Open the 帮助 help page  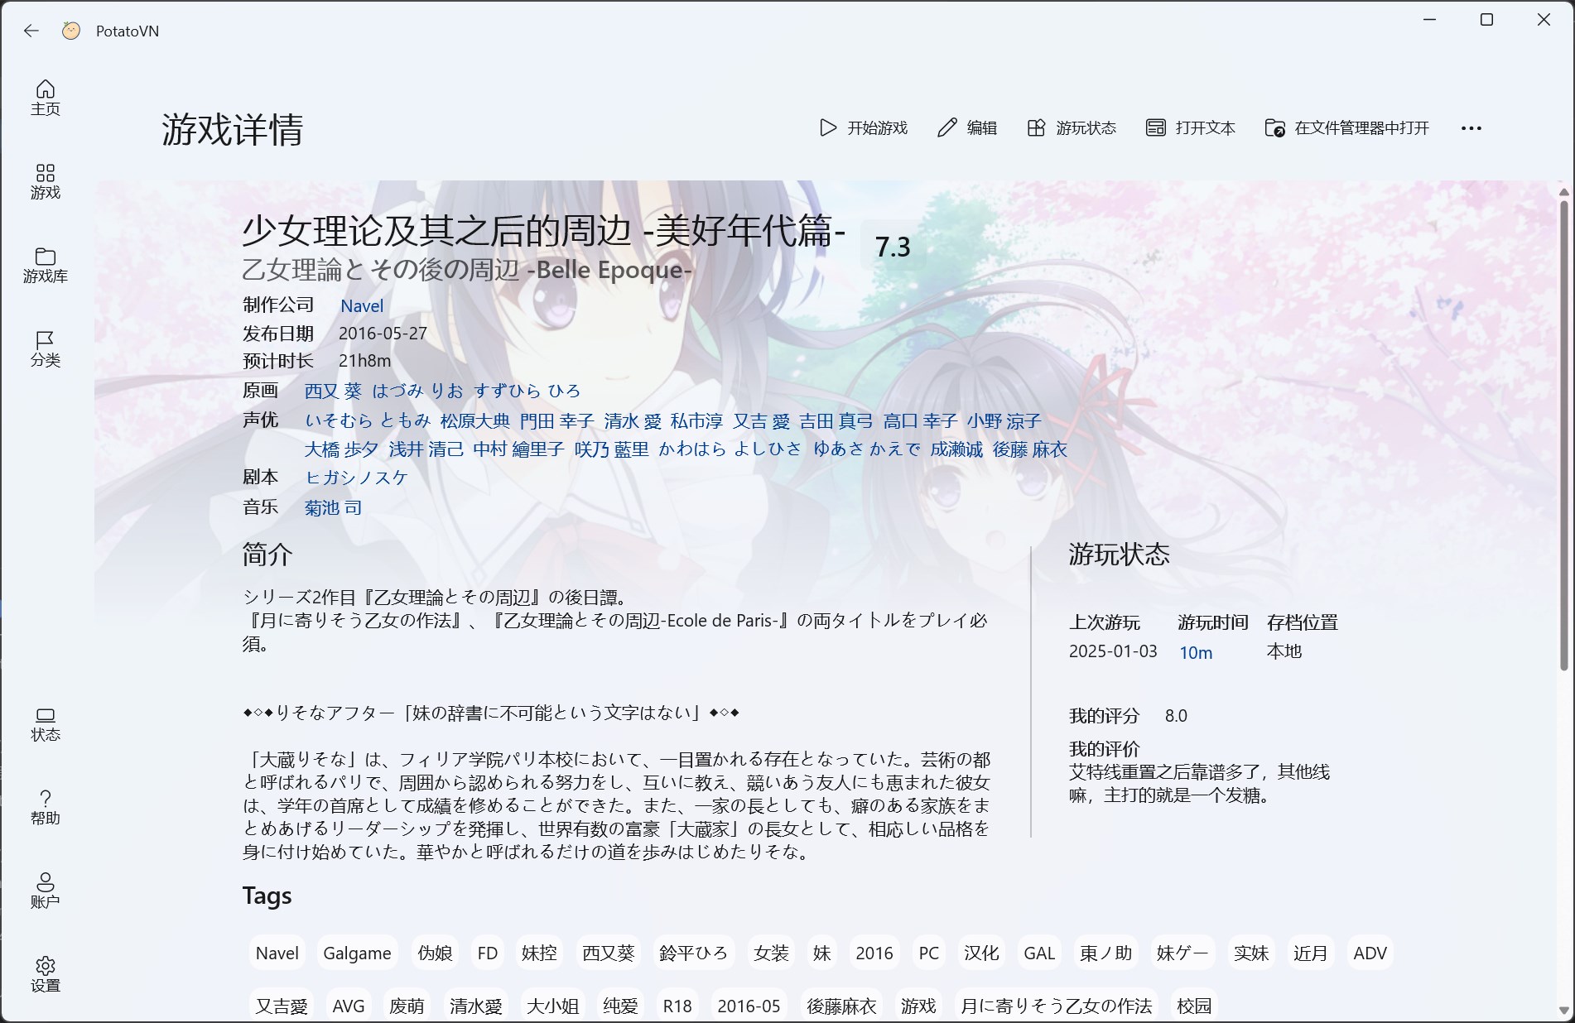click(x=46, y=807)
